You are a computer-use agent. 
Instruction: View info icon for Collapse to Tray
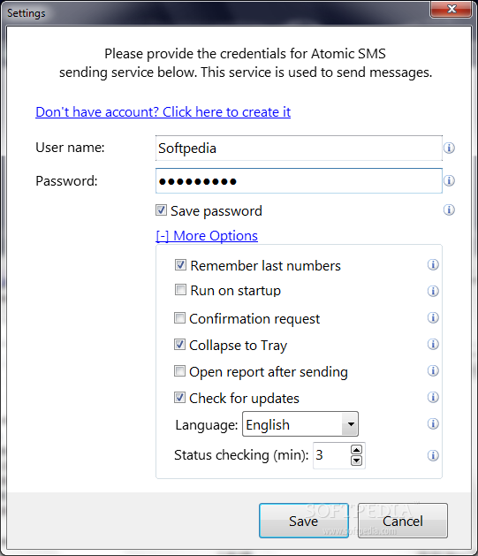click(x=433, y=344)
